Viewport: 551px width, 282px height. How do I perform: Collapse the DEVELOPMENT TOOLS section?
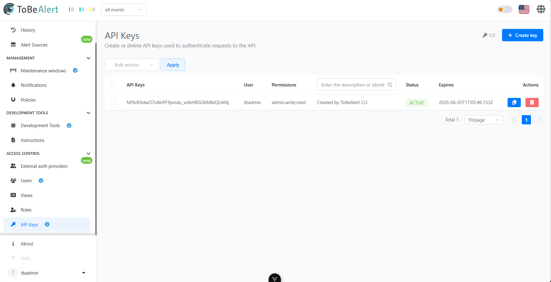(48, 113)
